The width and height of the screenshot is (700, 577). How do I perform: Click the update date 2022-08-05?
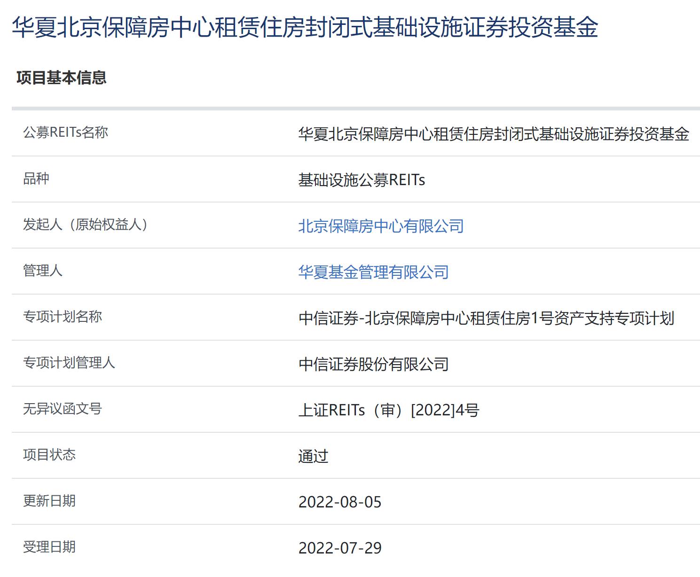click(x=340, y=502)
